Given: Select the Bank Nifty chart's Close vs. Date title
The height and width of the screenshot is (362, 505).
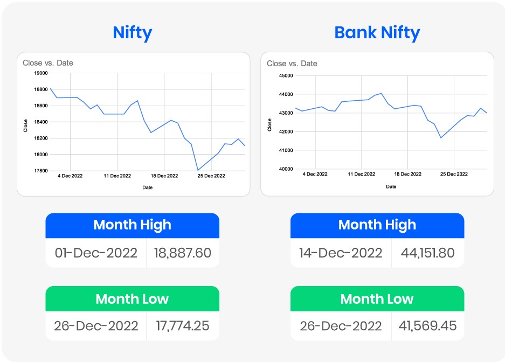Looking at the screenshot, I should 292,64.
